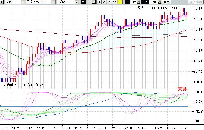Select the 日 (daily) candle period button
Screen dimensions: 204x130
click(99, 2)
